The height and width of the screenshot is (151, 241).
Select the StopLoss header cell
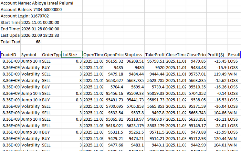pos(134,55)
